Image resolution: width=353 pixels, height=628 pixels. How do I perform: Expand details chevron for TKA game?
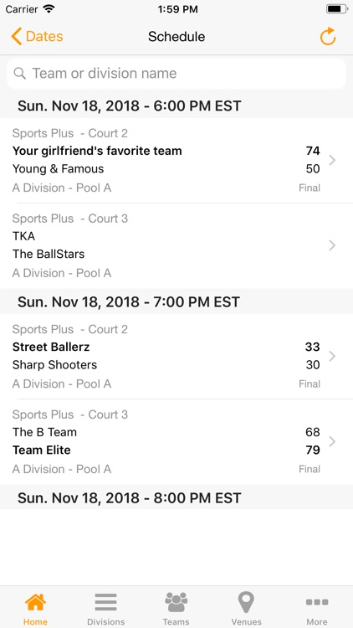click(332, 245)
